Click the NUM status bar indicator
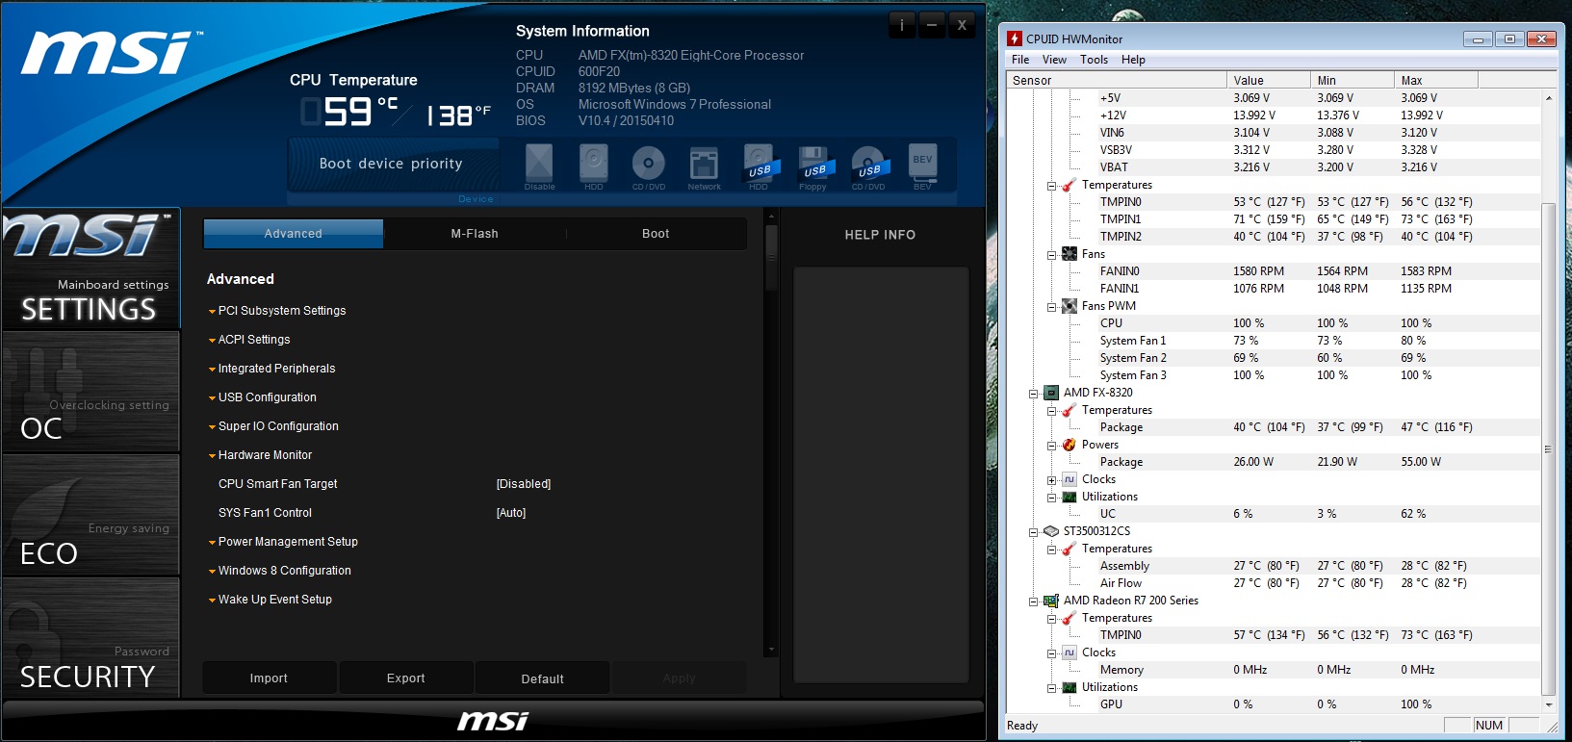This screenshot has width=1572, height=742. pyautogui.click(x=1488, y=726)
